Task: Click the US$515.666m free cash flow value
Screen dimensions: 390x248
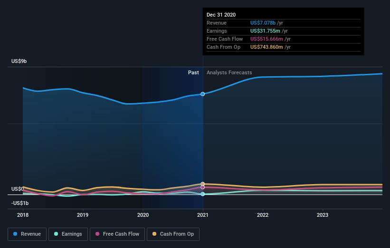Action: click(x=266, y=39)
